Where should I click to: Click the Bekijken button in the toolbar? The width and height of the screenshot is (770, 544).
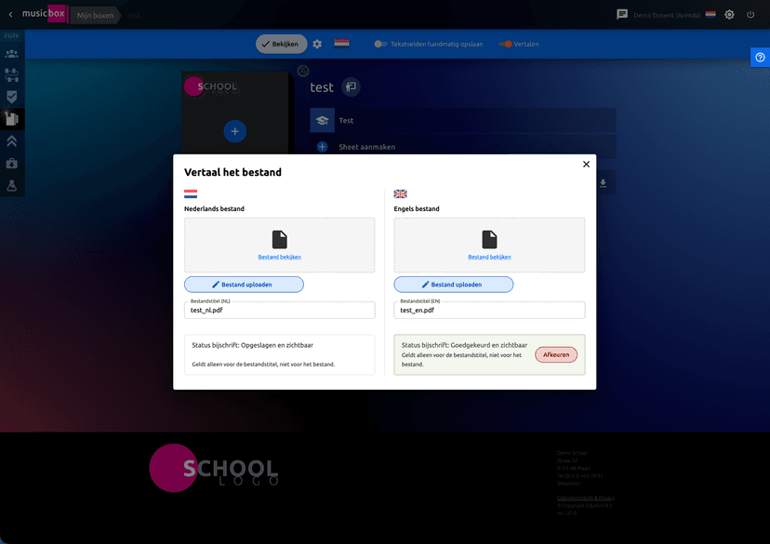(282, 44)
